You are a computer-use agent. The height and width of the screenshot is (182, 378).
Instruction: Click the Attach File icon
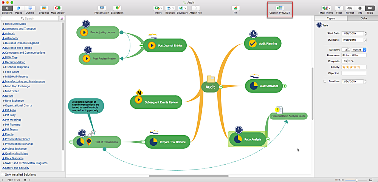coord(195,8)
